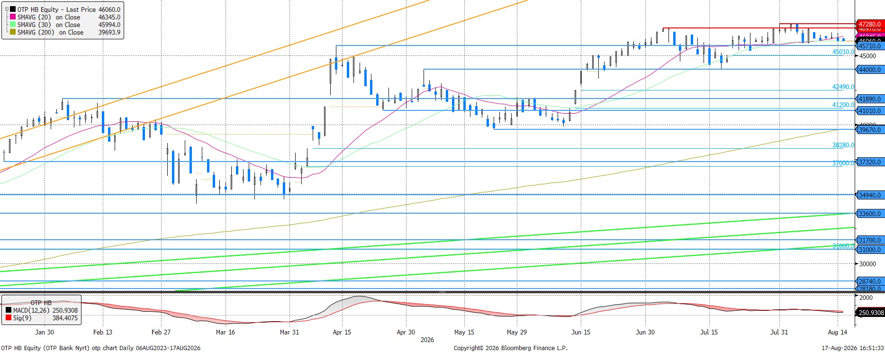Click the panel divider above the MACD pane
Screen dimensions: 885x352
pyautogui.click(x=442, y=292)
